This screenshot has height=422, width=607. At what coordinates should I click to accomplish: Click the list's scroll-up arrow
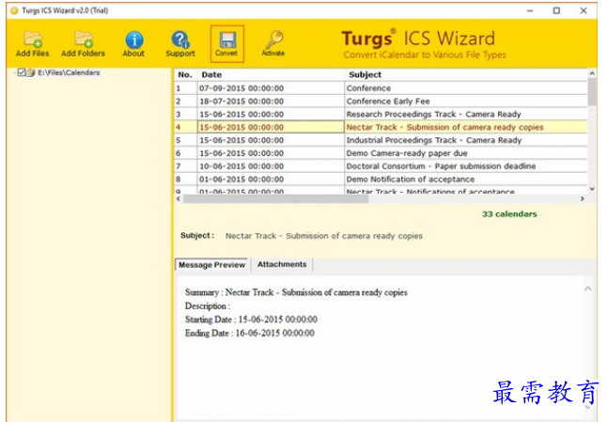coord(592,73)
